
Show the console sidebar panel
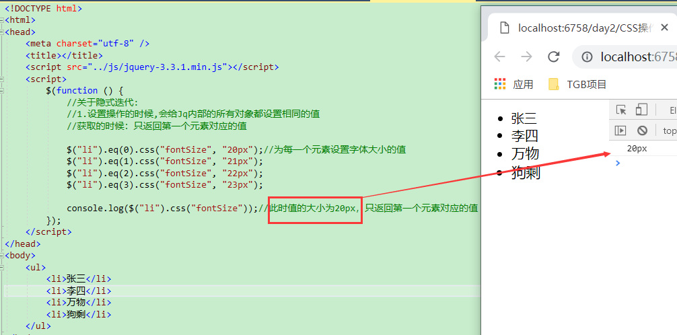click(x=621, y=131)
